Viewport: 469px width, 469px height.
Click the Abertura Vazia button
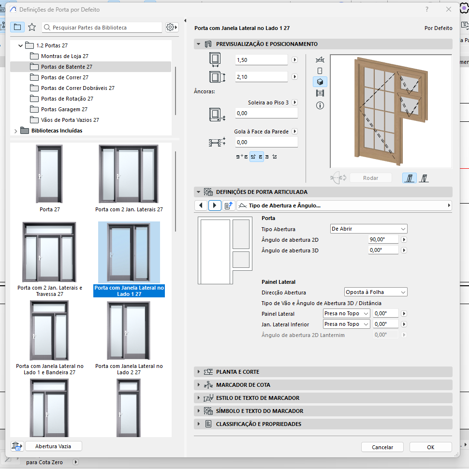click(53, 446)
